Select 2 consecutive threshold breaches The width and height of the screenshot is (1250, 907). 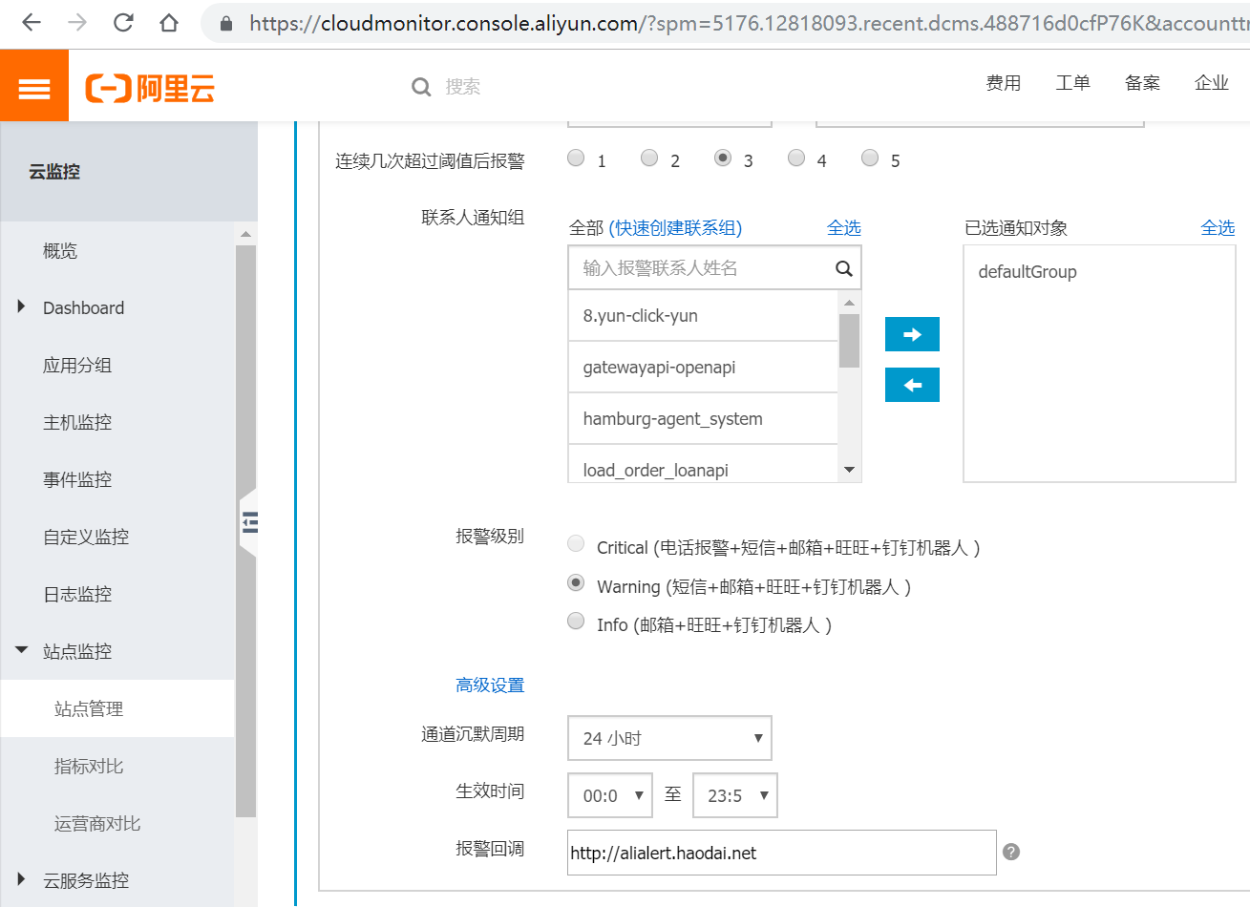(649, 158)
